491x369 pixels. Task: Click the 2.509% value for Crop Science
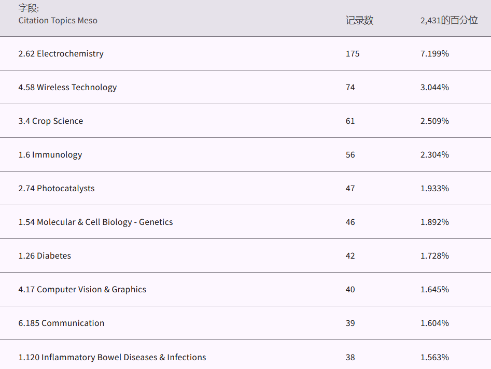pos(434,121)
